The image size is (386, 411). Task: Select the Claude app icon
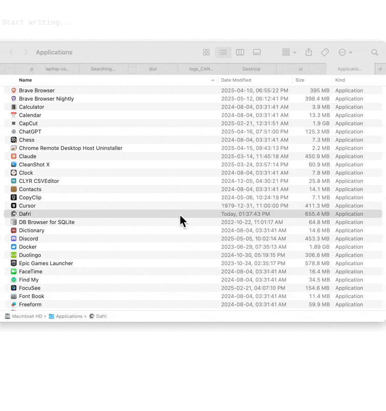point(14,156)
